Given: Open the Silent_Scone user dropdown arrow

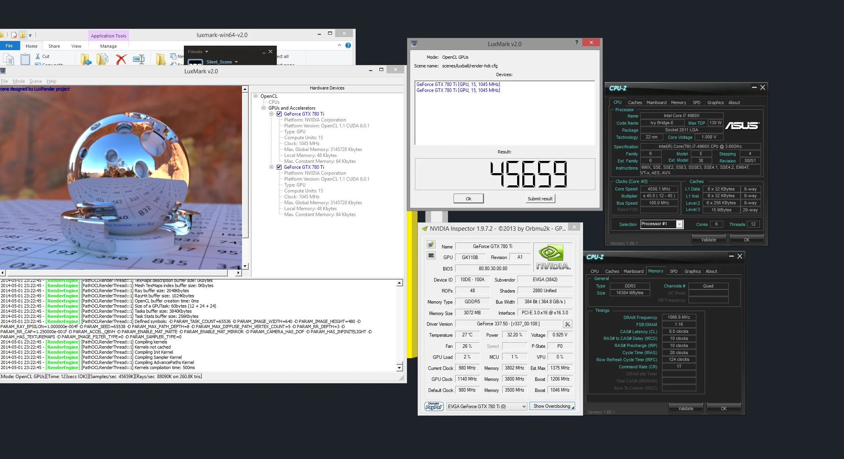Looking at the screenshot, I should 236,62.
